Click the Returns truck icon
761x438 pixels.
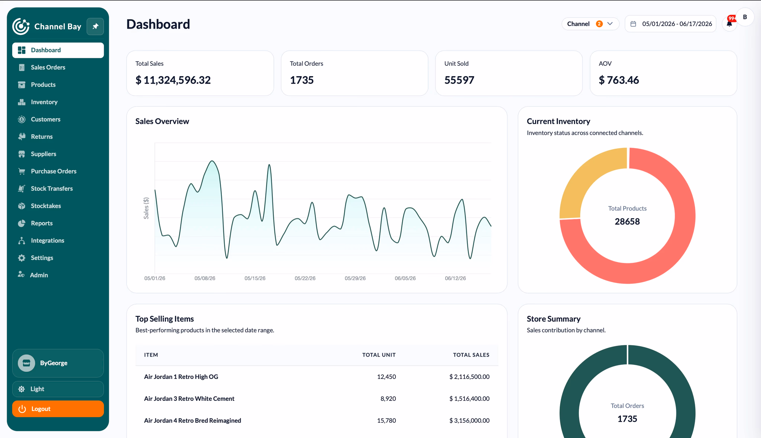(x=22, y=136)
